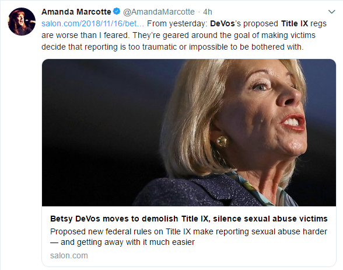Click the blue verified badge icon
The image size is (343, 270).
(x=117, y=11)
